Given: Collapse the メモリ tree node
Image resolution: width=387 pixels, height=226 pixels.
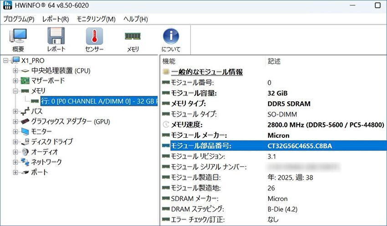Looking at the screenshot, I should 15,91.
